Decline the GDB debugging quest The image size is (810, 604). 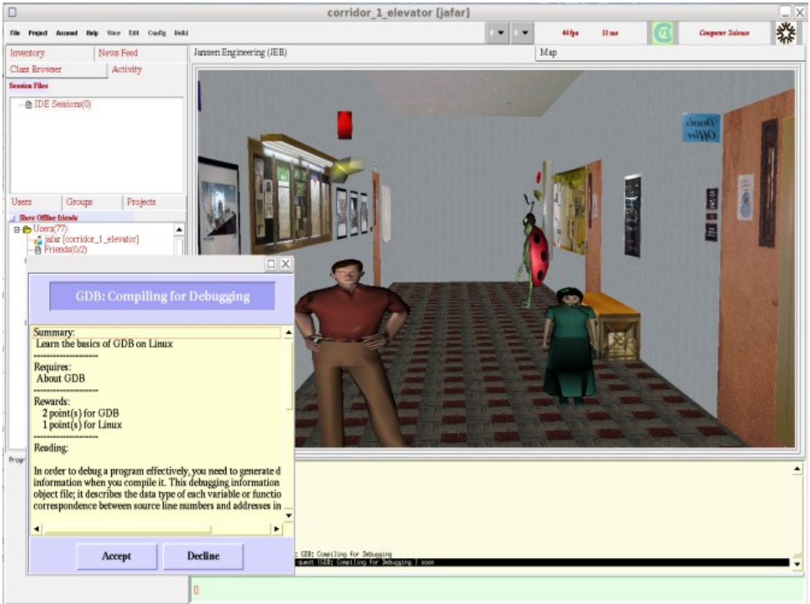pyautogui.click(x=203, y=556)
